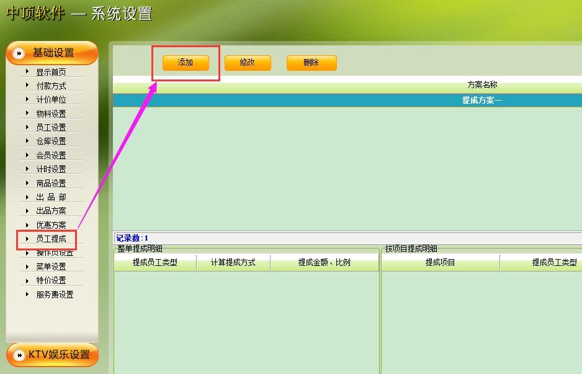Image resolution: width=582 pixels, height=374 pixels.
Task: Click the arrow bullet beside 计时设置
Action: [x=27, y=168]
